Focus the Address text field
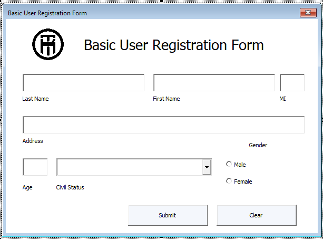This screenshot has width=323, height=239. click(x=163, y=125)
